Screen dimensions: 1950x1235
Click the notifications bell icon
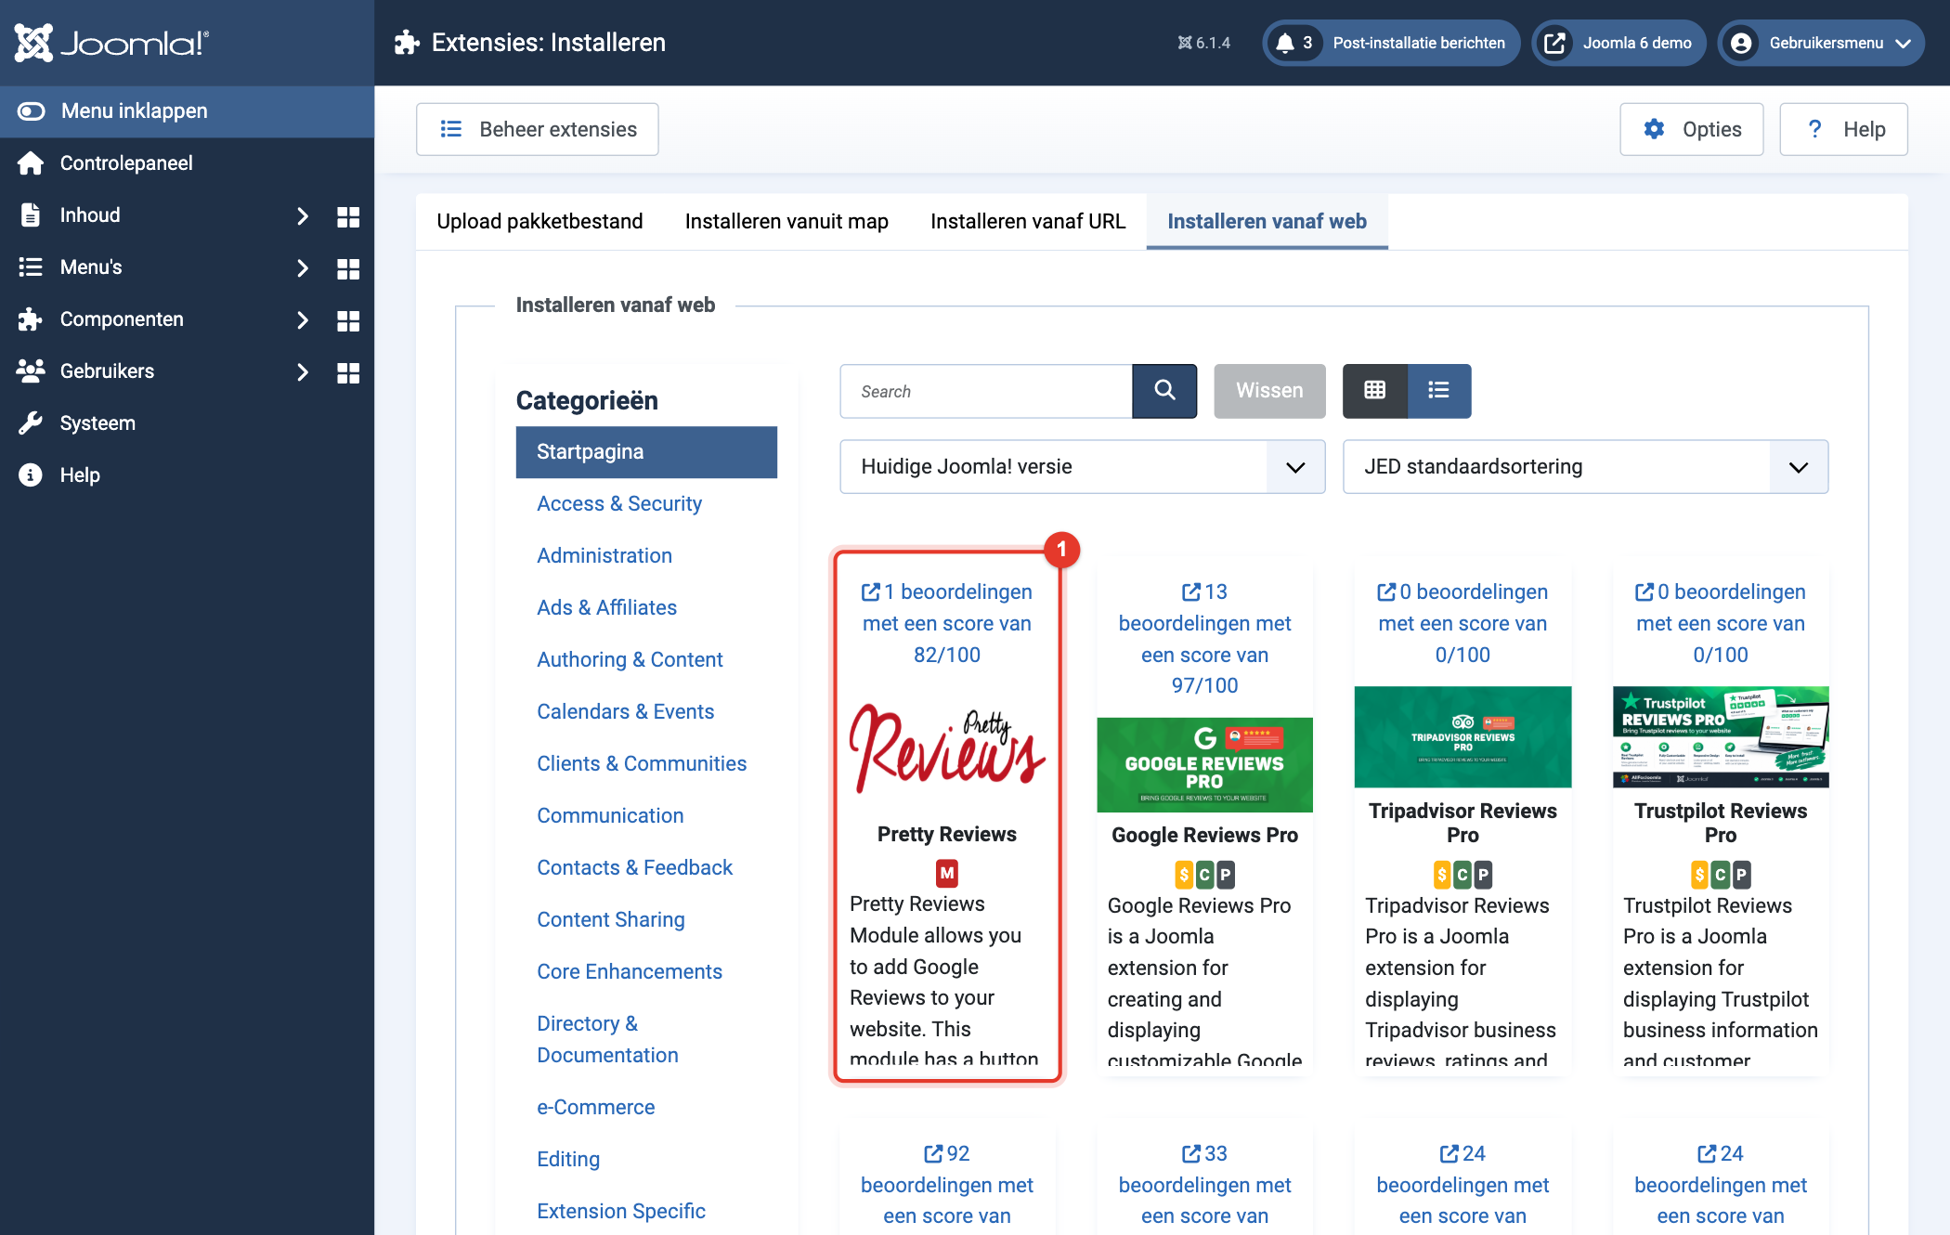[x=1285, y=43]
